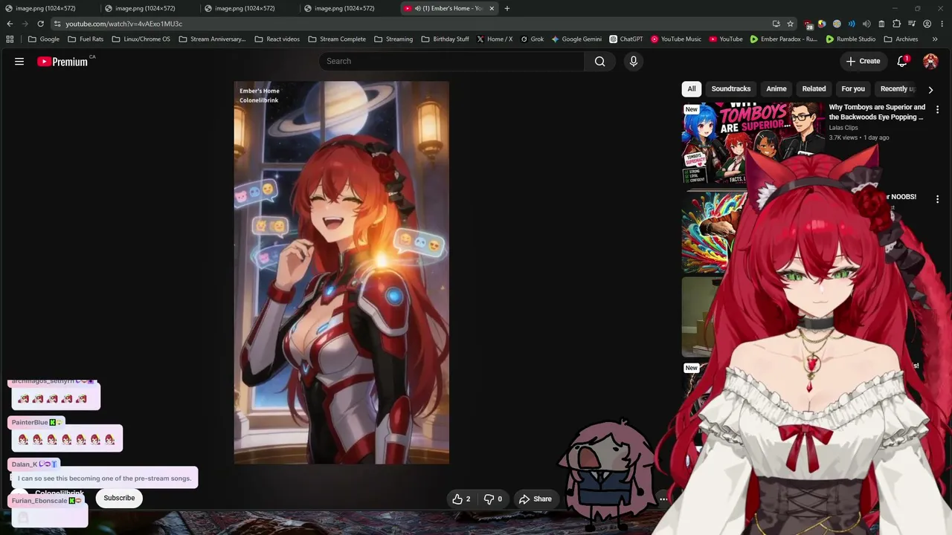Image resolution: width=952 pixels, height=535 pixels.
Task: Open ChatGPT bookmark
Action: click(625, 39)
